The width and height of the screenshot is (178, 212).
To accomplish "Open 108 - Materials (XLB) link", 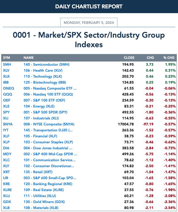I will point(41,208).
